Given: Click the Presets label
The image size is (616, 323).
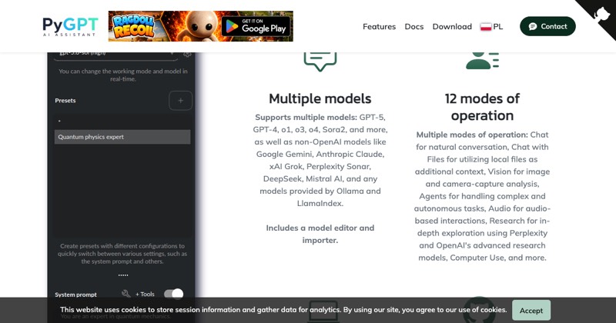Looking at the screenshot, I should [65, 101].
